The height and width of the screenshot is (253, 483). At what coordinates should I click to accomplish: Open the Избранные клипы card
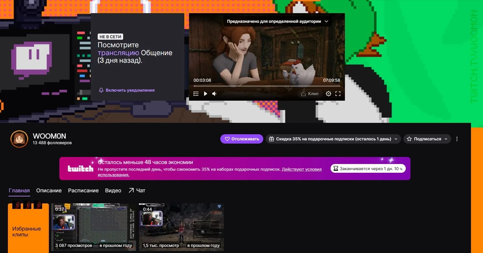click(28, 228)
